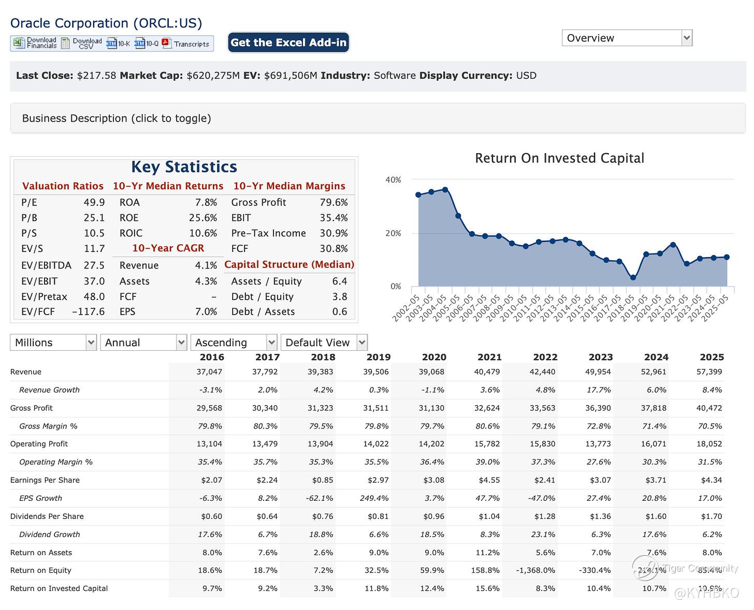
Task: Click the Key Statistics heading
Action: [184, 167]
